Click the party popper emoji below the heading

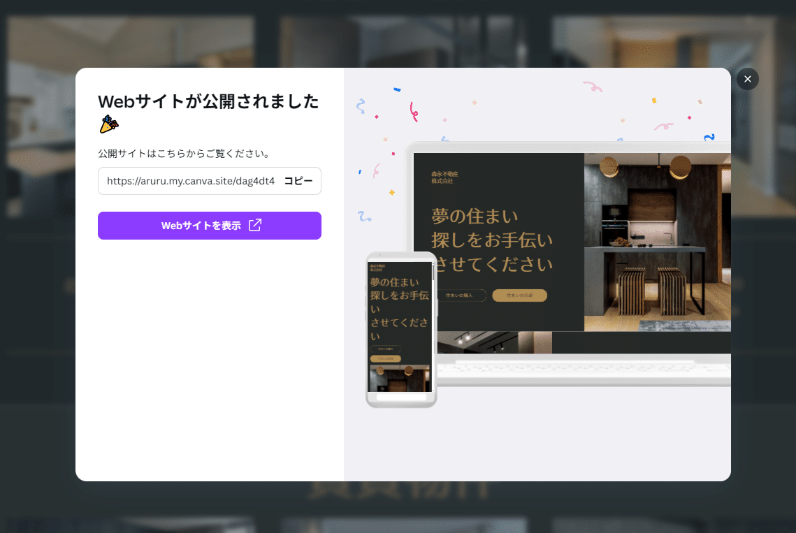point(108,125)
